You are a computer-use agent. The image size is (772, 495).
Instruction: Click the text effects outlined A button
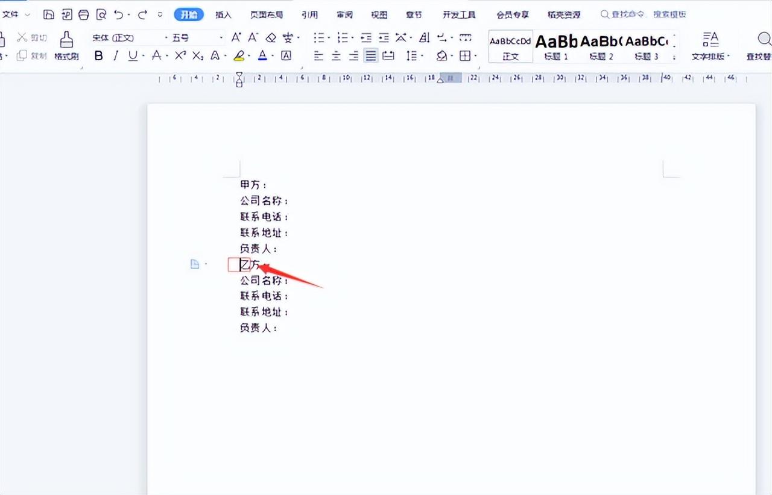215,56
